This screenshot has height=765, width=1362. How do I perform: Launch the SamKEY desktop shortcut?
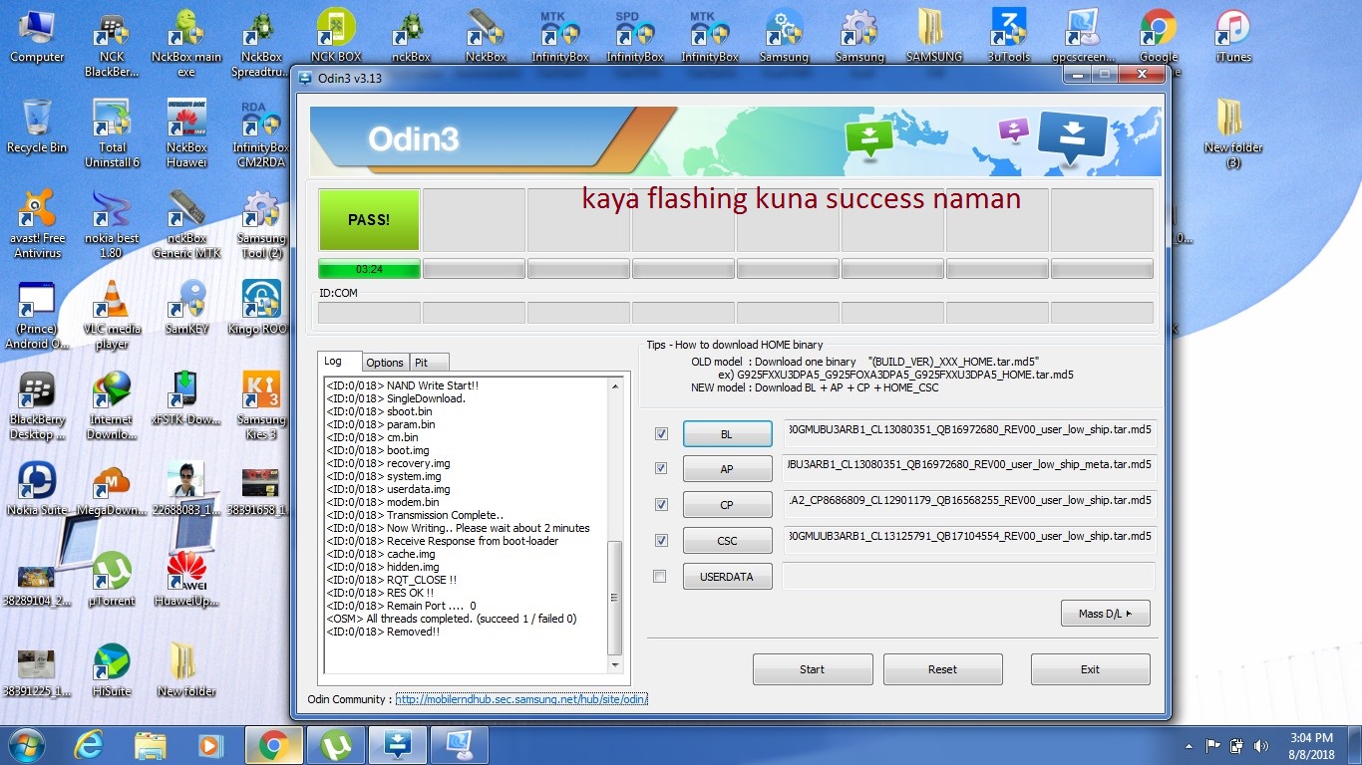[x=186, y=307]
